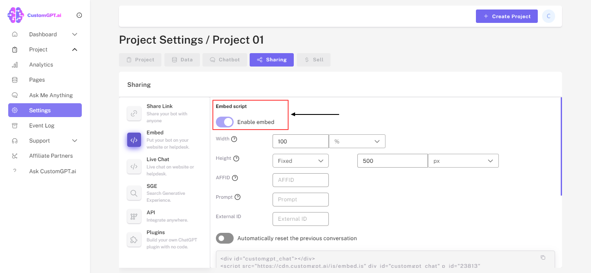Turn off the Enable embed toggle
The image size is (591, 273).
[x=225, y=122]
